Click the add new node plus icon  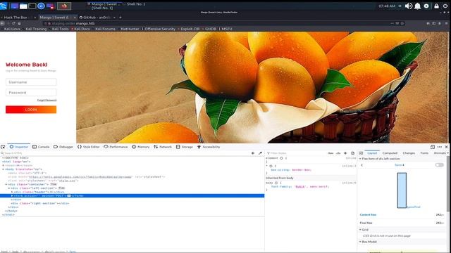click(253, 153)
